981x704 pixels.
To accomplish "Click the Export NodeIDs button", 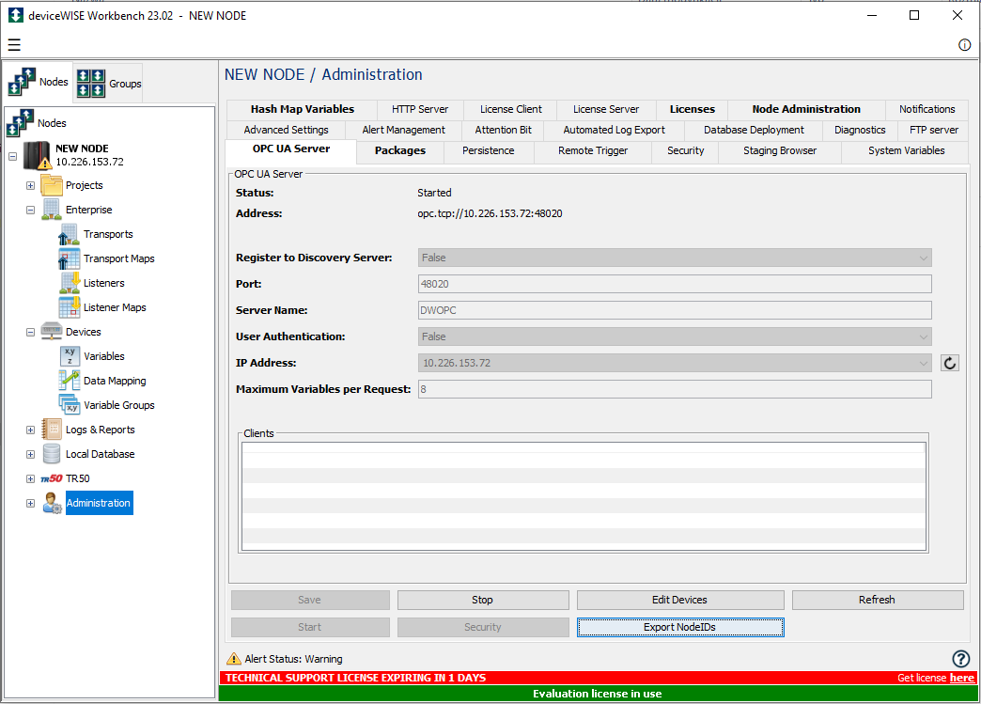I will point(680,627).
